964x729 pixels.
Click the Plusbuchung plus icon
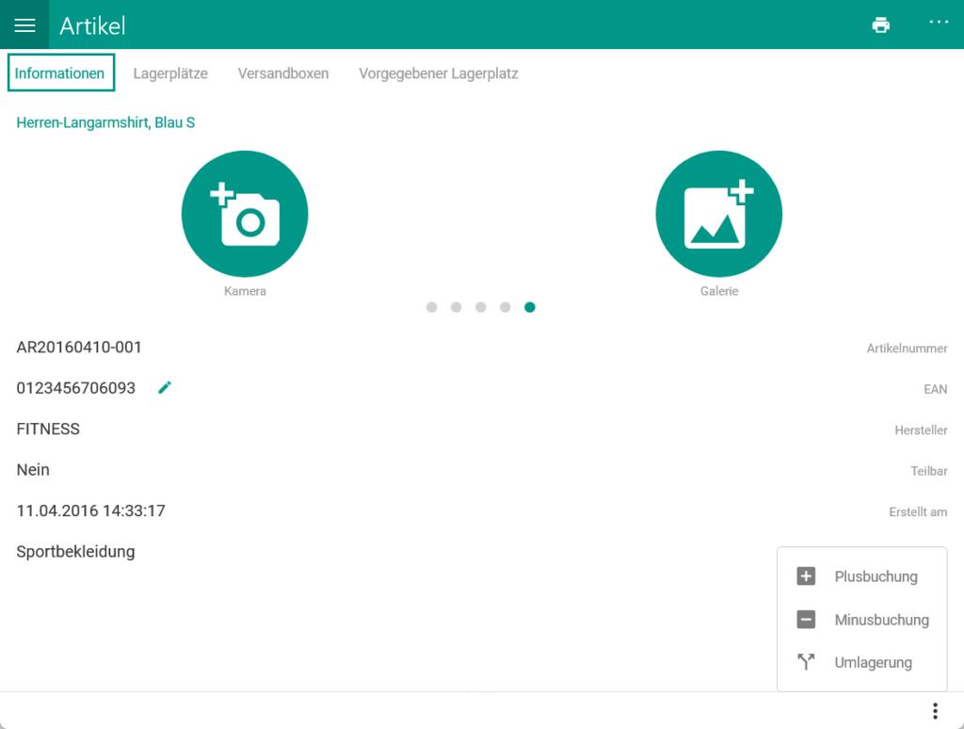tap(806, 576)
